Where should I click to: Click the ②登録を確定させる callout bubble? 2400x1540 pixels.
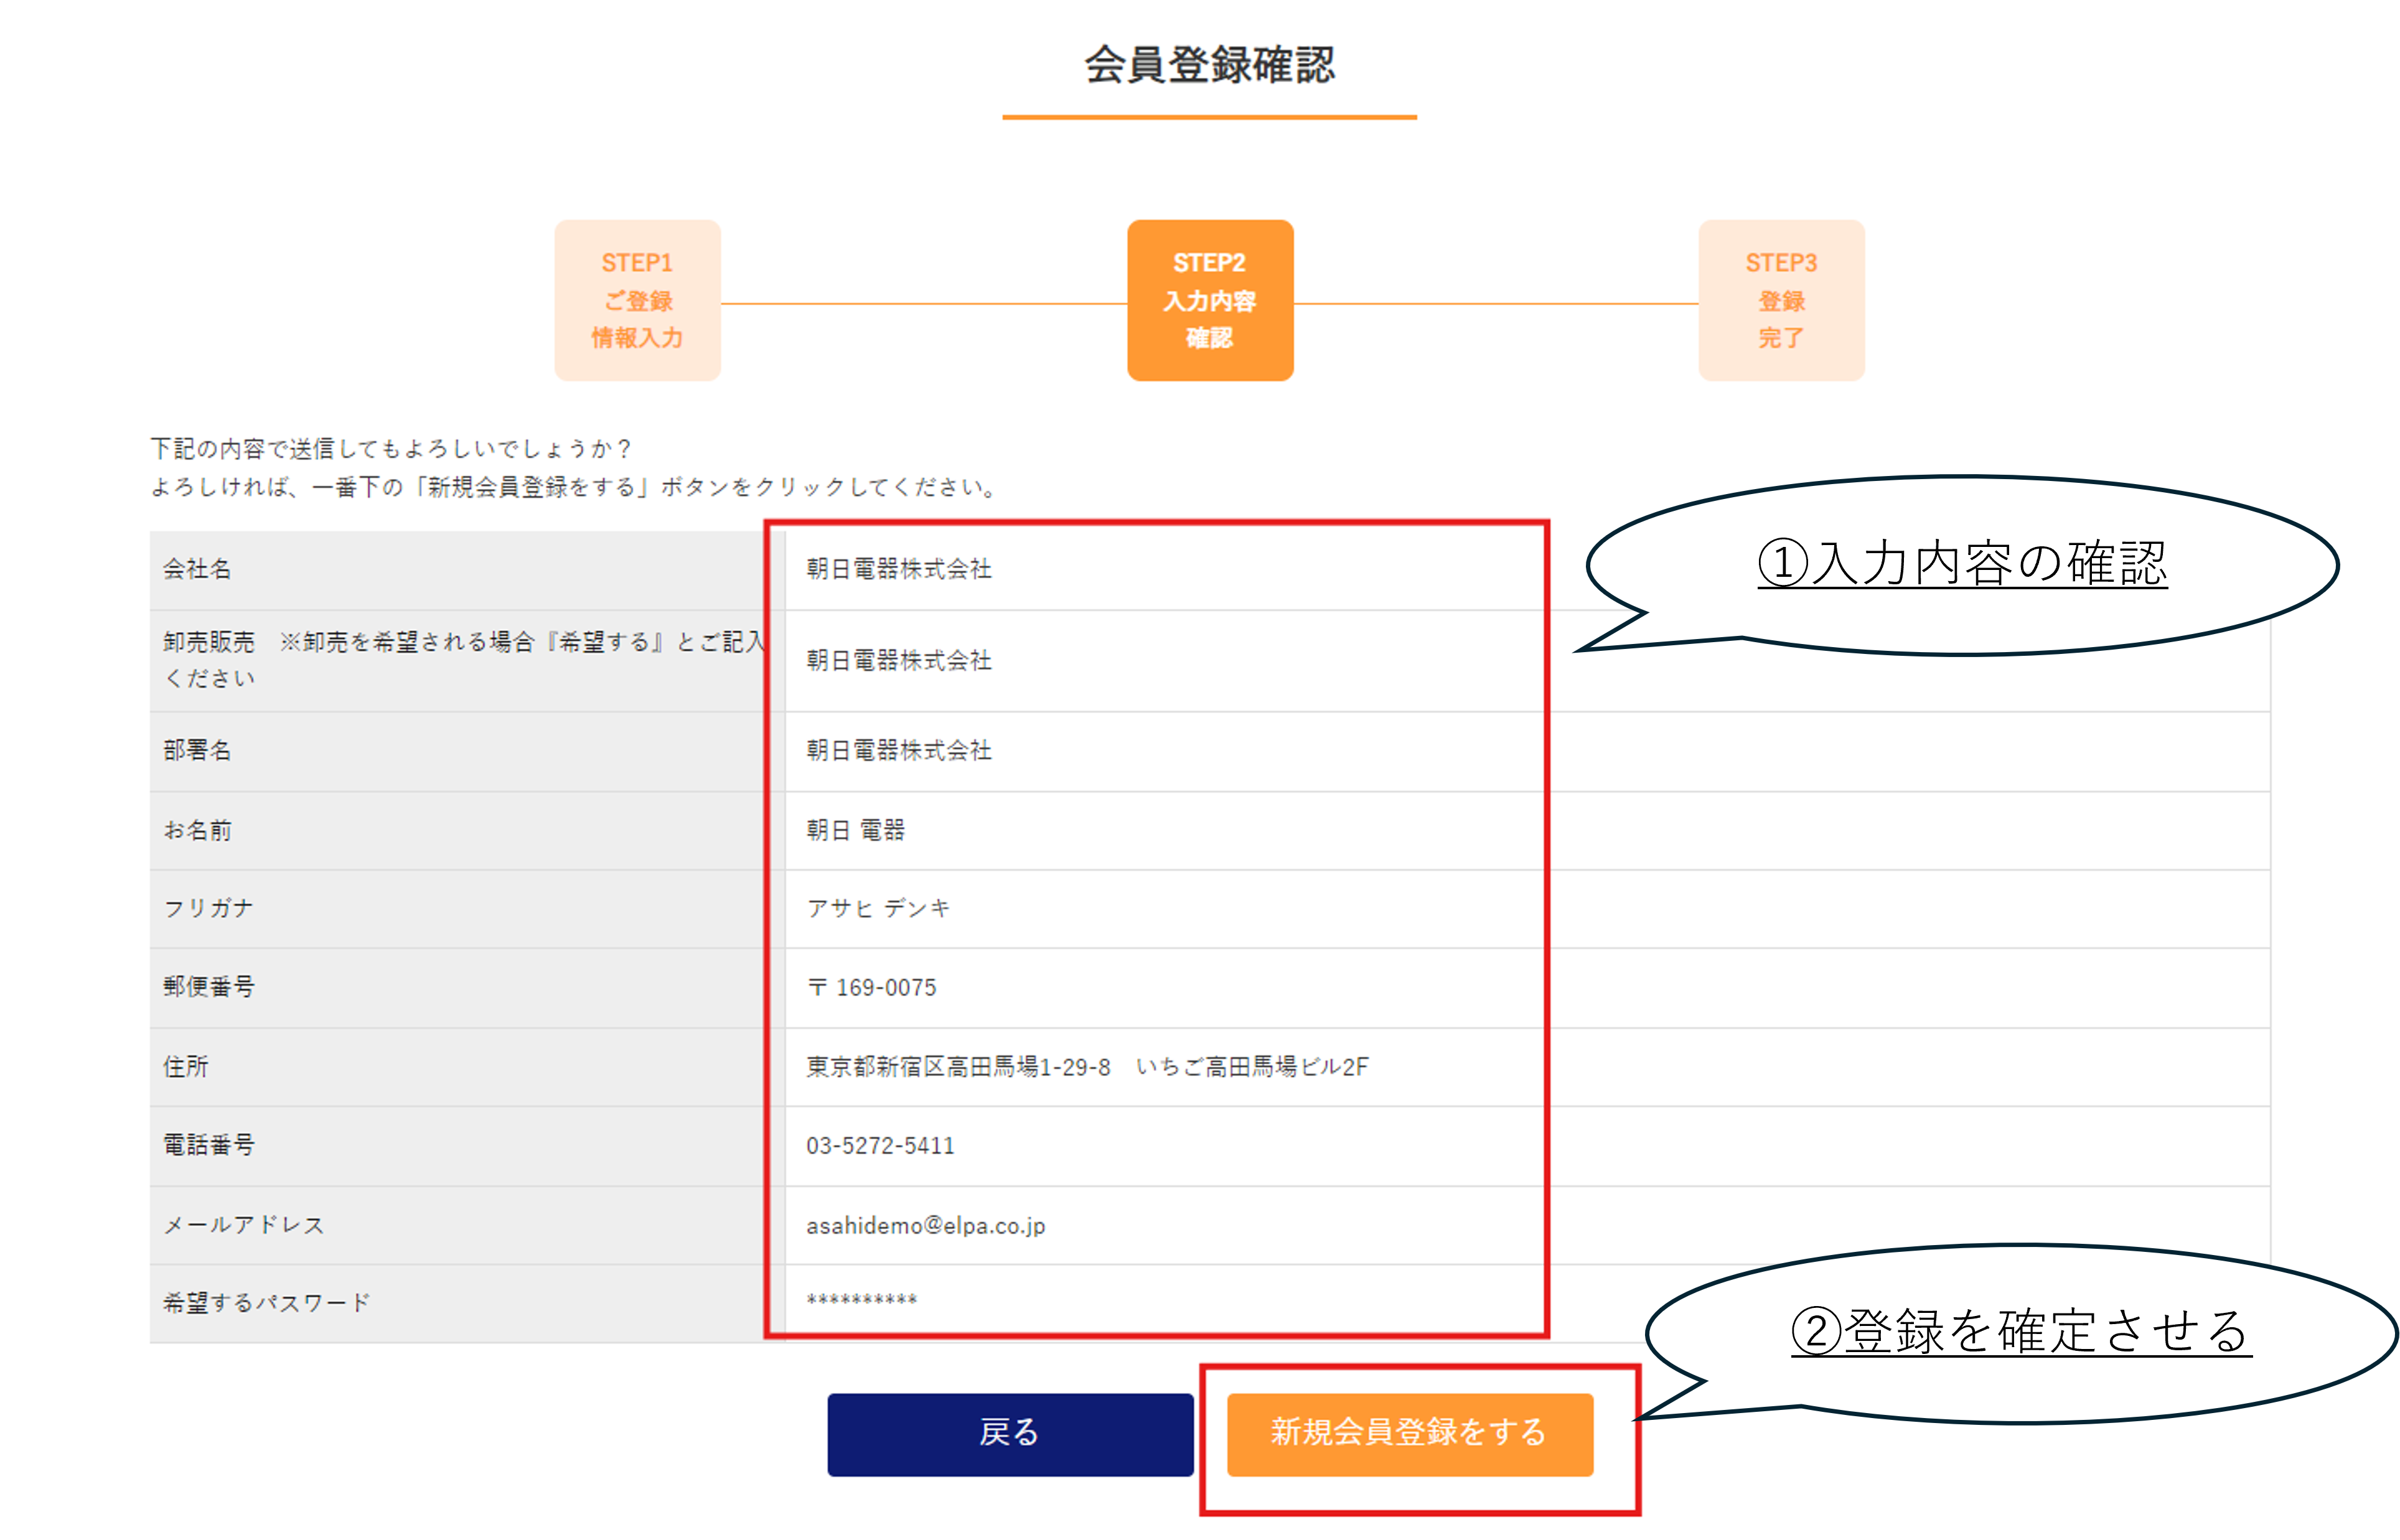[x=2020, y=1332]
